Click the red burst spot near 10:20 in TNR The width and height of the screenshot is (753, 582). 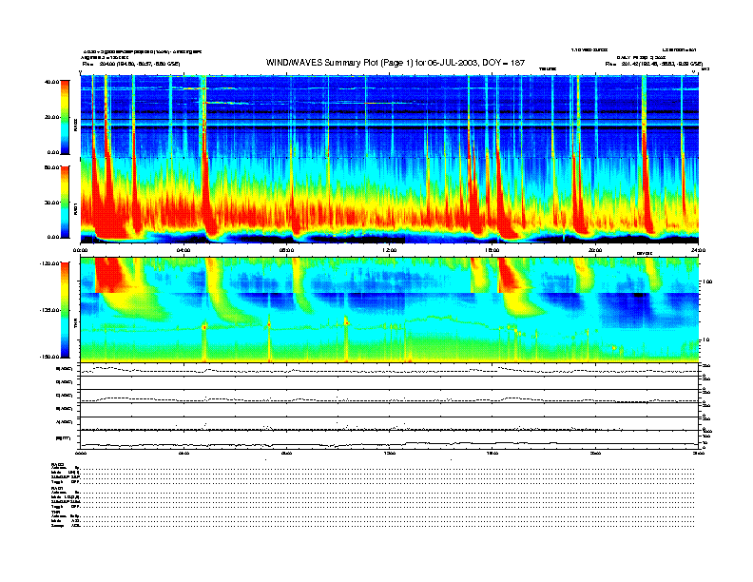tap(346, 323)
